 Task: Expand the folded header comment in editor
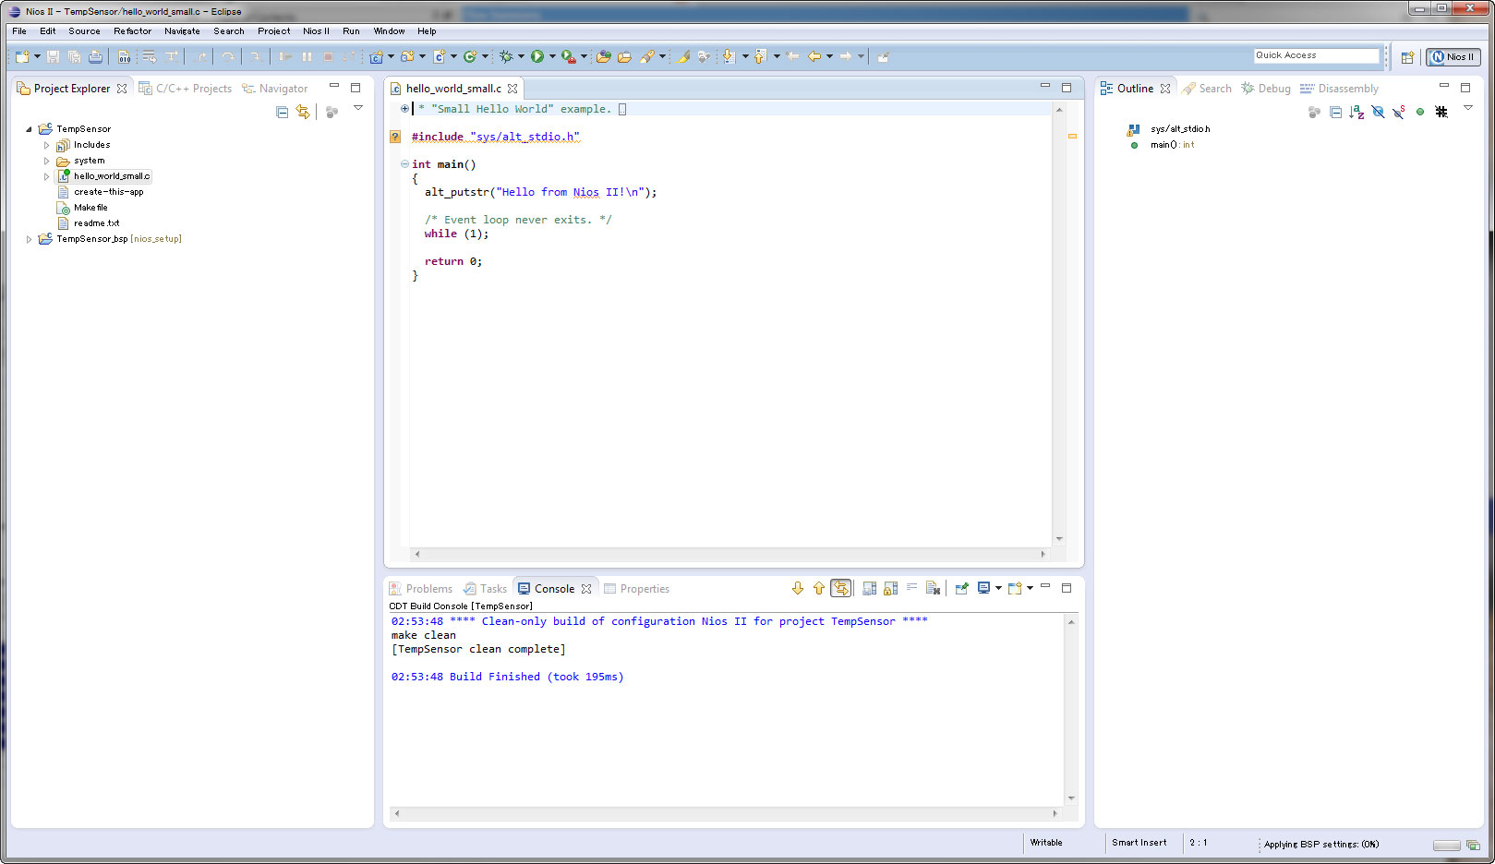click(x=404, y=109)
